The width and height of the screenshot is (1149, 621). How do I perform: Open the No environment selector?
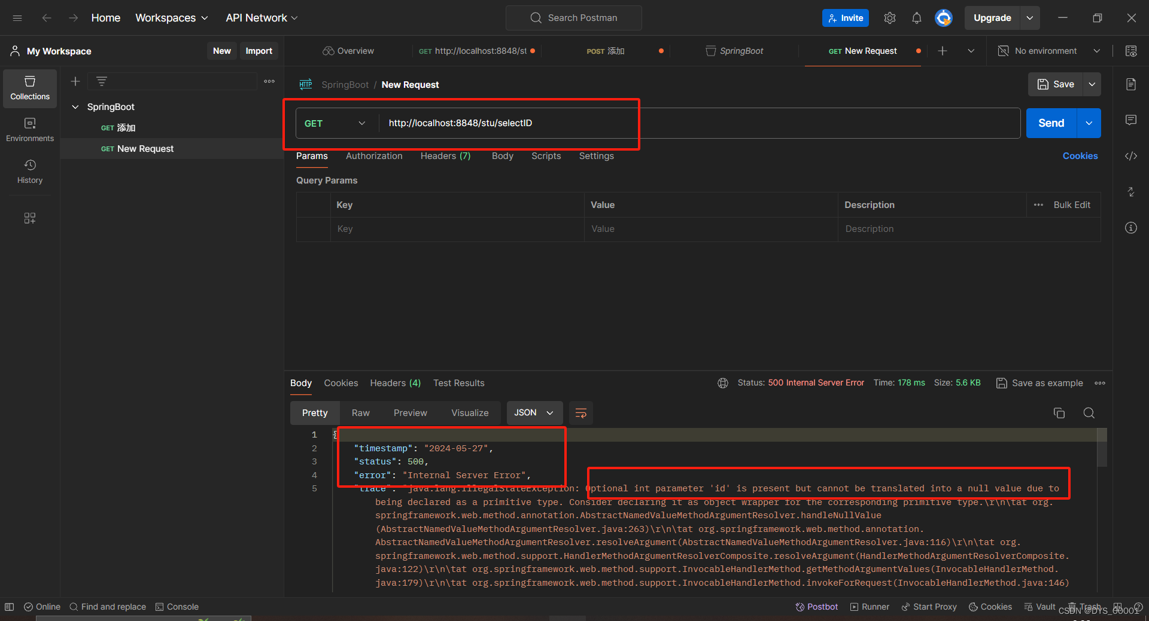pos(1049,51)
